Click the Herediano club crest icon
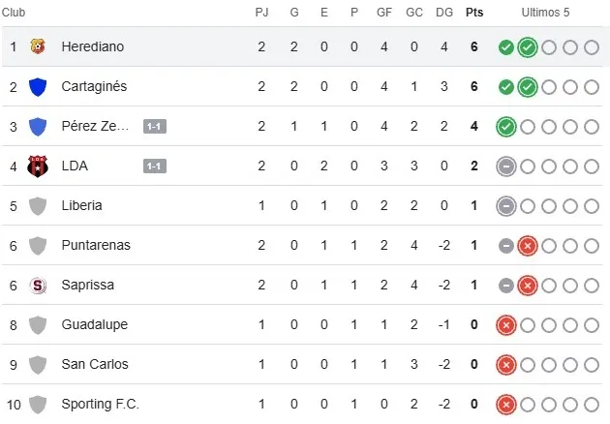The width and height of the screenshot is (610, 424). [x=38, y=46]
